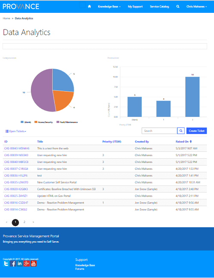
Task: Click the Google Plus icon in footer
Action: click(27, 263)
